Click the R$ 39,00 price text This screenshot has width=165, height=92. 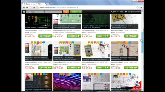(x=30, y=68)
